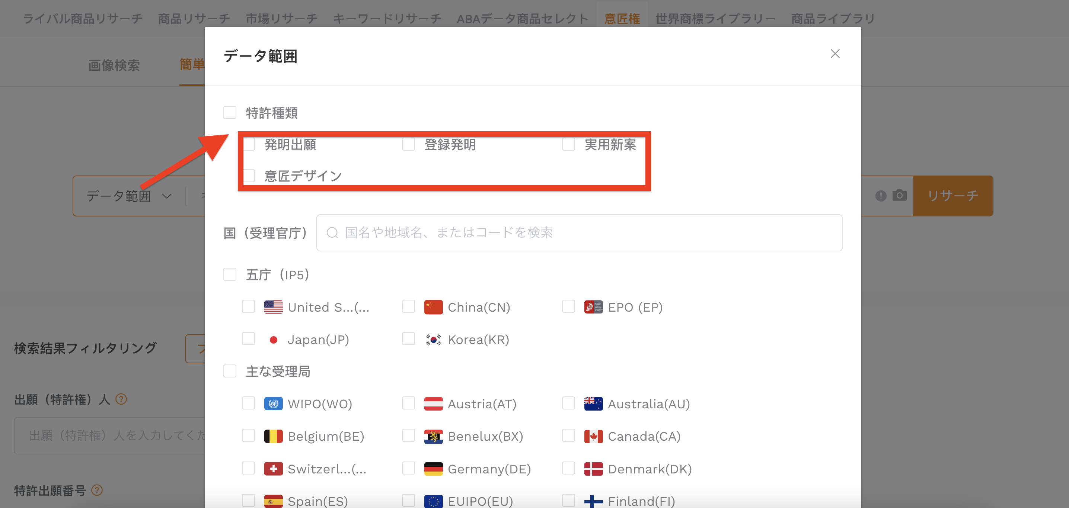This screenshot has height=508, width=1069.
Task: Check the Switzerland checkbox
Action: click(x=249, y=468)
